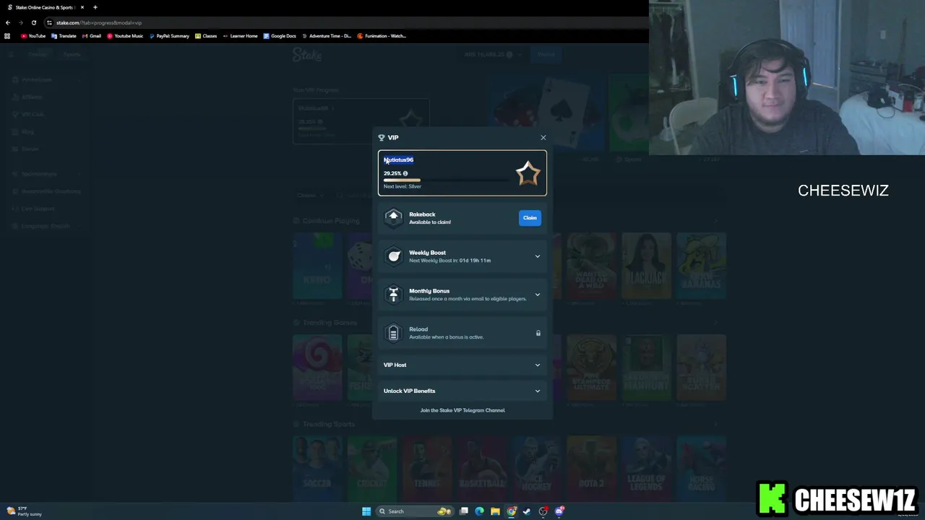Expand the Weekly Boost section

click(462, 256)
